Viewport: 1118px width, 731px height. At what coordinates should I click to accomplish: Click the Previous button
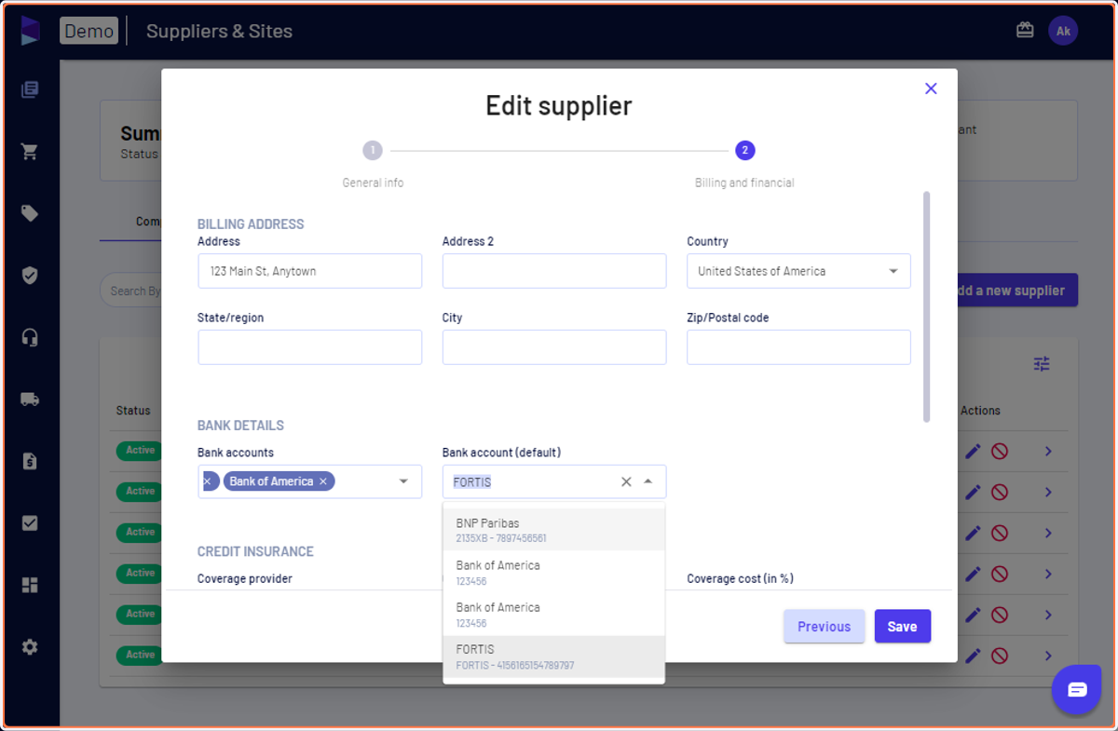(825, 627)
